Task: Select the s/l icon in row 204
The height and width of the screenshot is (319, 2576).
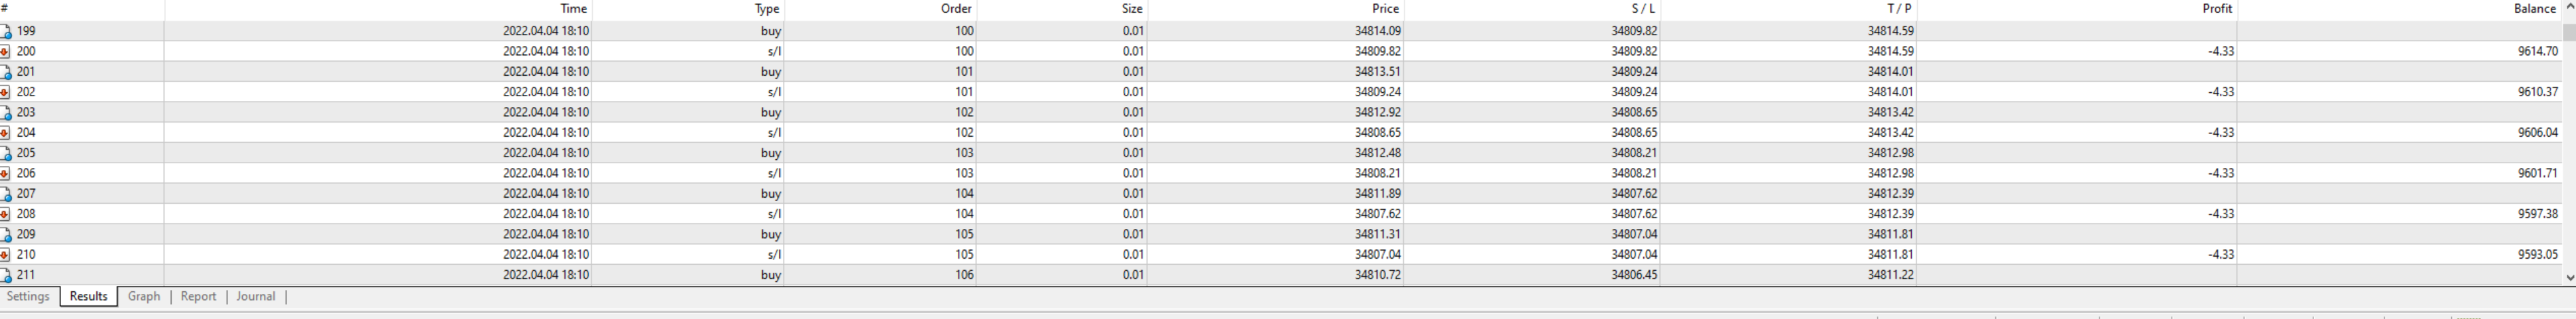Action: 5,133
